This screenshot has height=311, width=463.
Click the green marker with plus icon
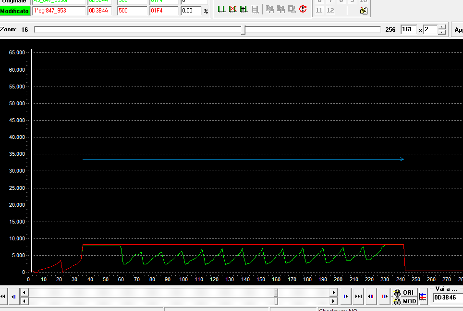coord(244,9)
